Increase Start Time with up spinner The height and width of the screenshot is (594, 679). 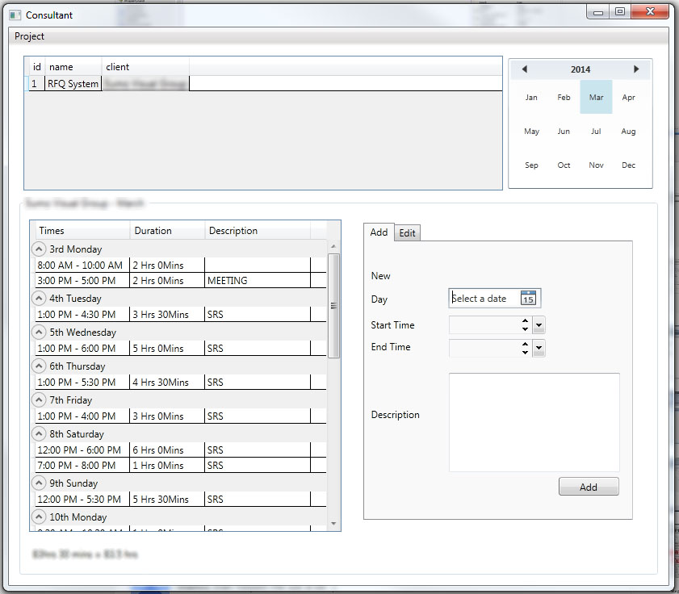click(526, 321)
